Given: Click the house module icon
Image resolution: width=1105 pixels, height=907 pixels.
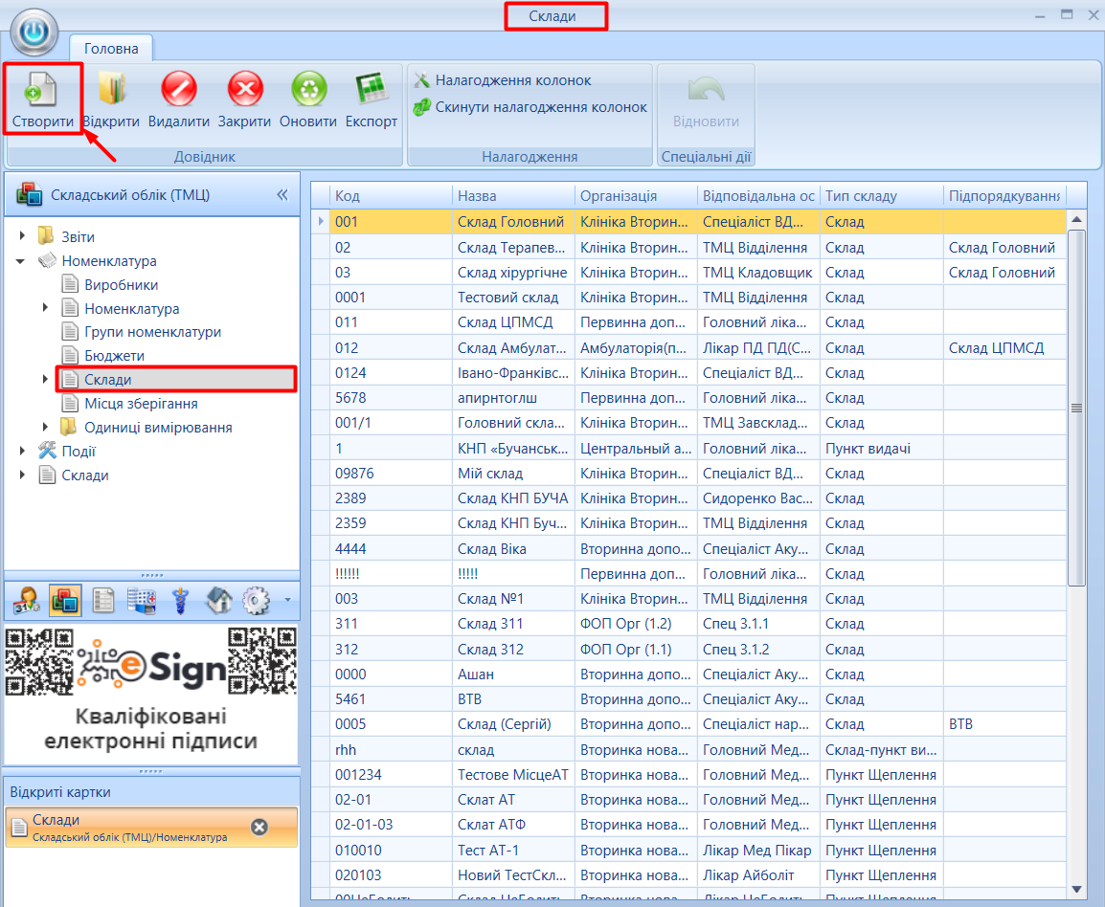Looking at the screenshot, I should pyautogui.click(x=218, y=601).
